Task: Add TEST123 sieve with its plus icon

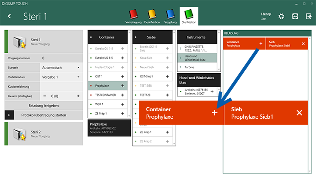Action: 167,95
